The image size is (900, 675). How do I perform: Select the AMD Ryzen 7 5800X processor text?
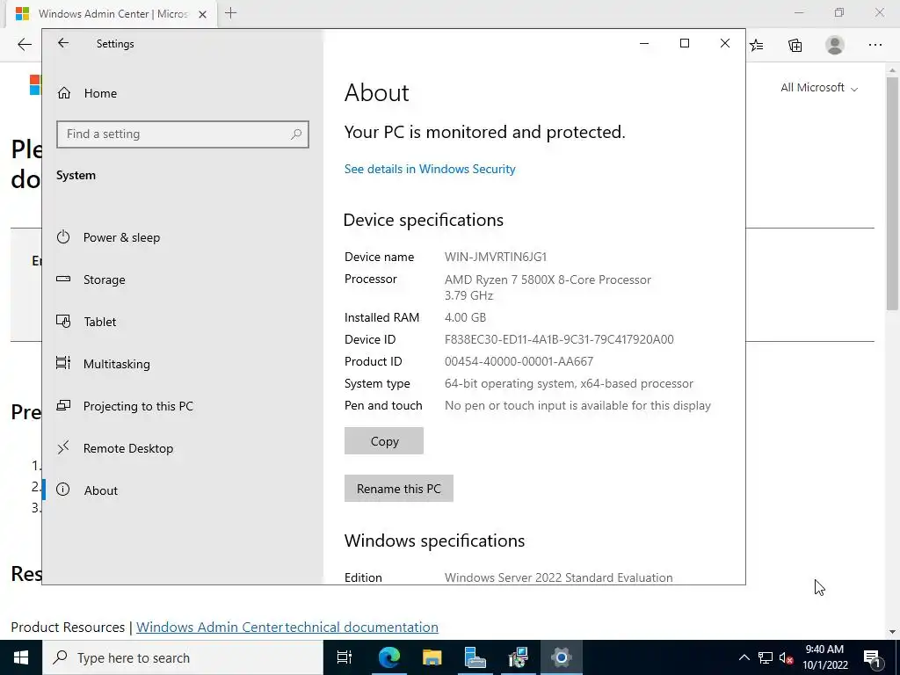[x=548, y=280]
